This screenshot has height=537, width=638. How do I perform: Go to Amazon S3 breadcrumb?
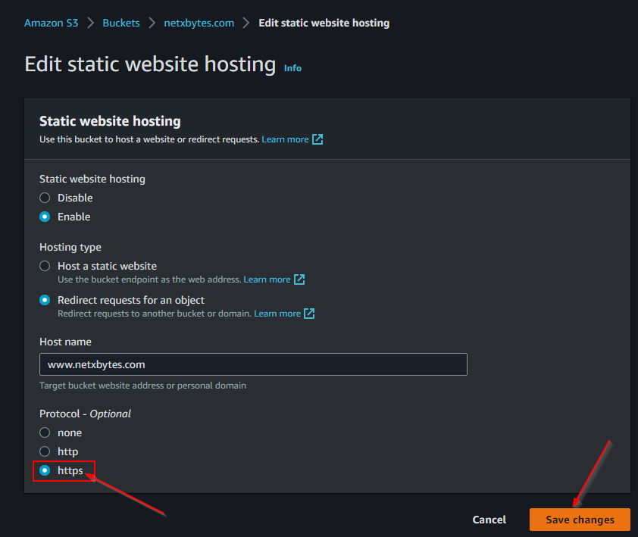[x=51, y=23]
